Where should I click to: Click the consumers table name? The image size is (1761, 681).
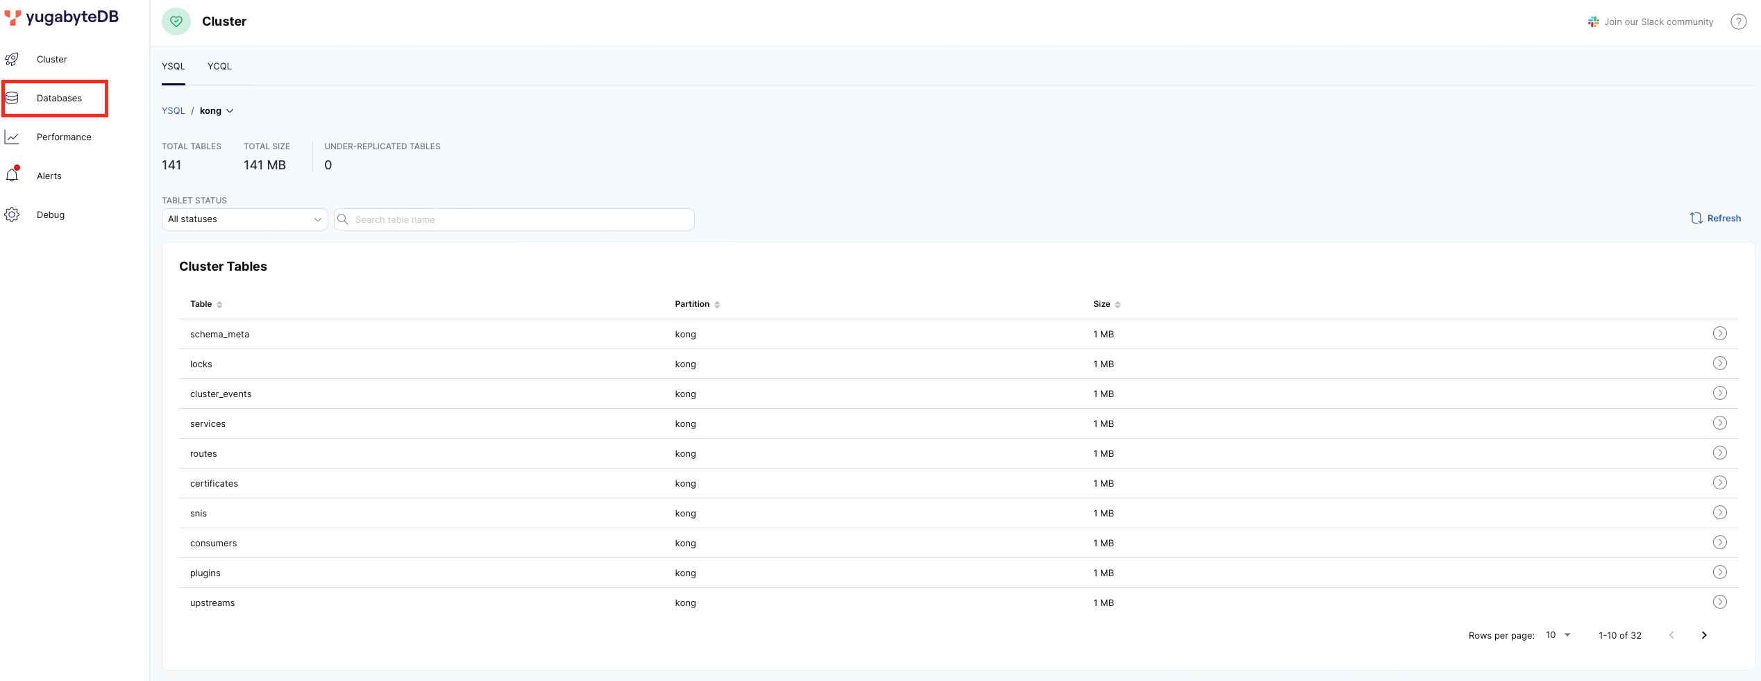click(214, 544)
